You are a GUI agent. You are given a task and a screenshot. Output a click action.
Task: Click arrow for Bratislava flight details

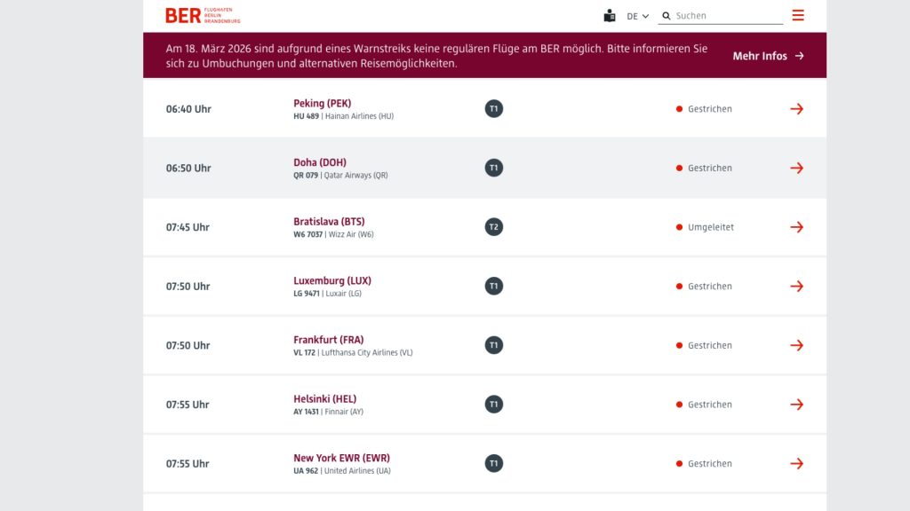(796, 227)
